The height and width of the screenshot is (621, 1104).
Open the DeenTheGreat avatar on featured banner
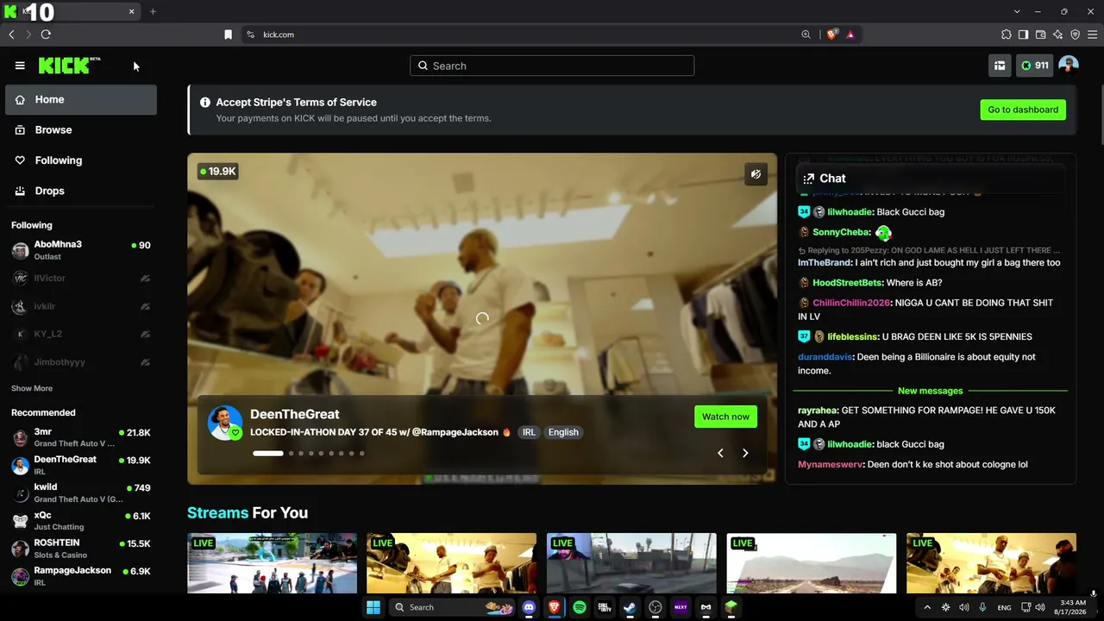tap(225, 423)
